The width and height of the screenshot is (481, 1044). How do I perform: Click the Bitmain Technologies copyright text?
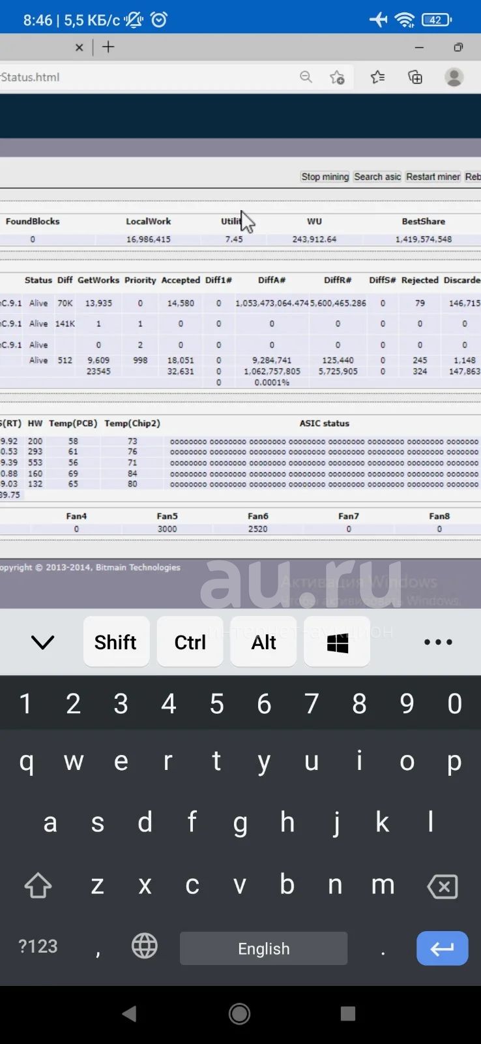pyautogui.click(x=90, y=568)
